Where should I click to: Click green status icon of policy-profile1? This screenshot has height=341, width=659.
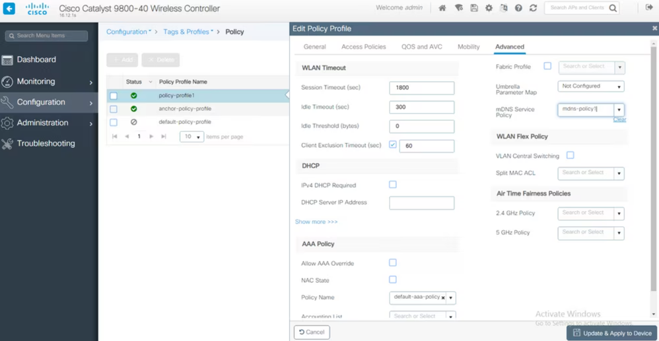[x=133, y=96]
